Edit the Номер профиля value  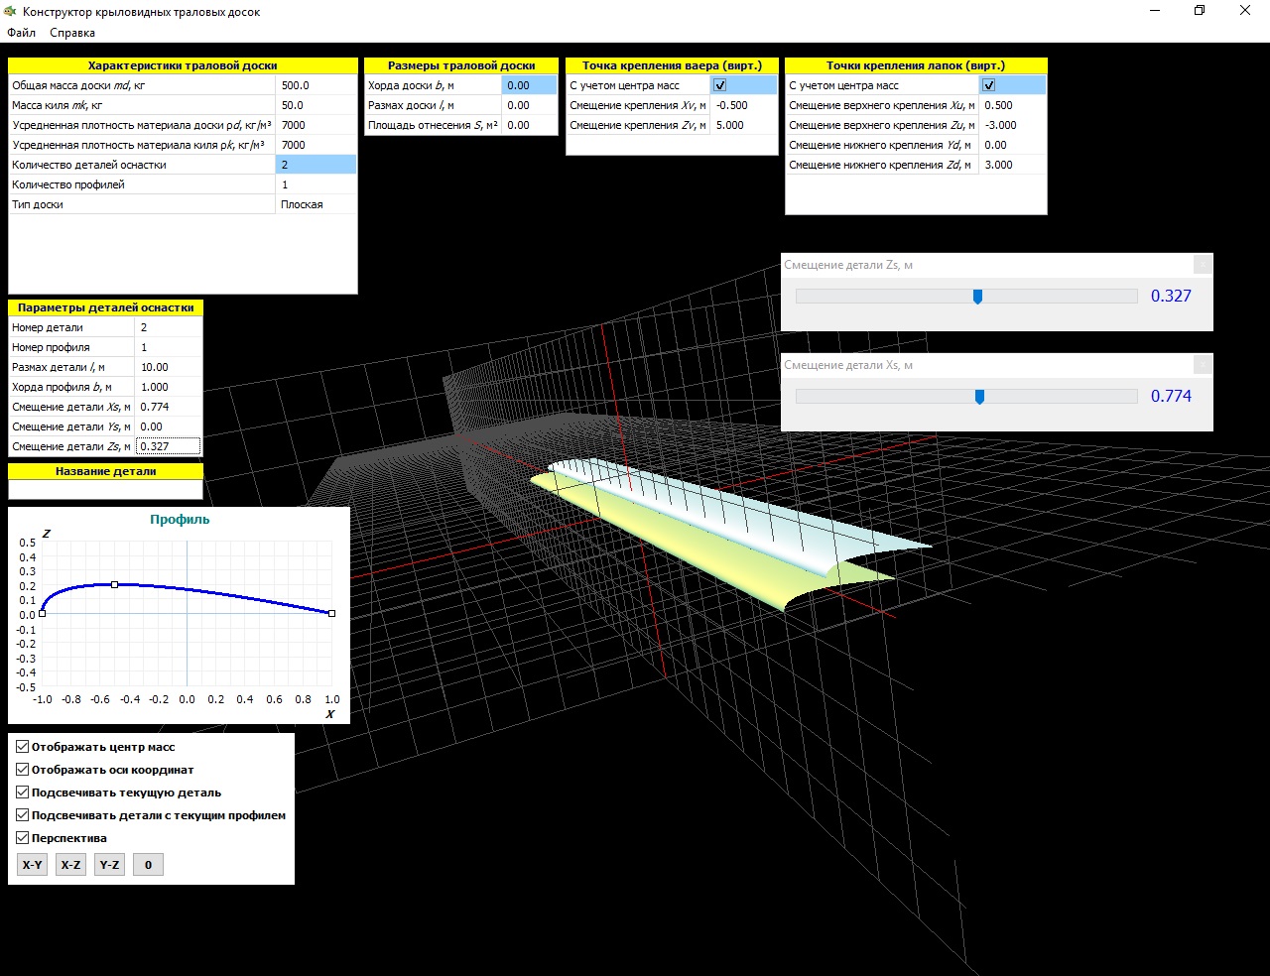click(169, 347)
